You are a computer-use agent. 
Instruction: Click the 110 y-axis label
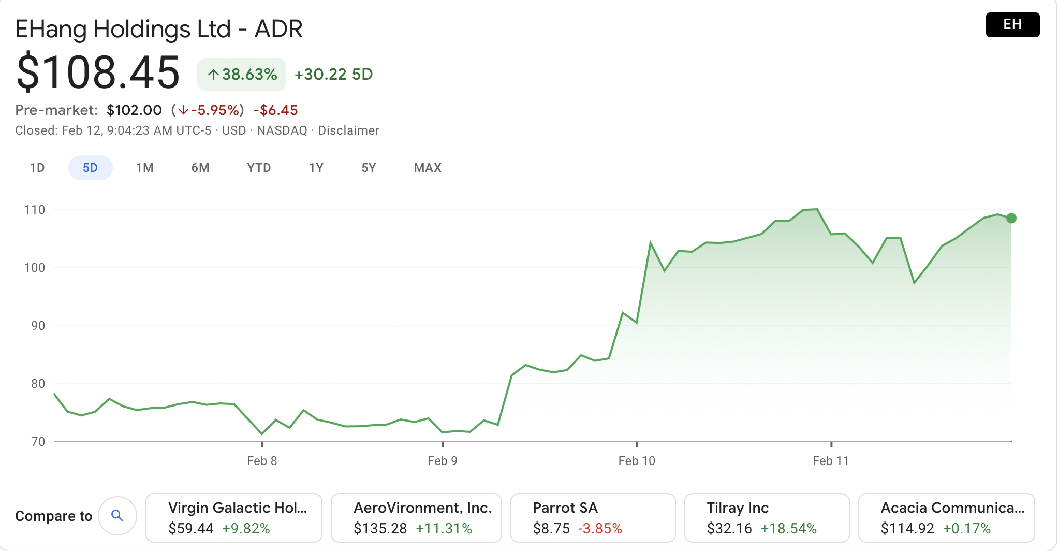(x=35, y=210)
